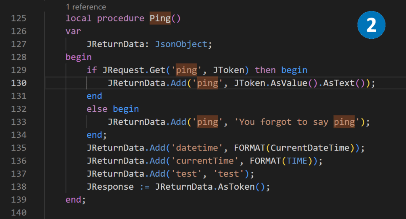This screenshot has width=406, height=219.
Task: Click the final "end;" on line 139
Action: [x=75, y=200]
